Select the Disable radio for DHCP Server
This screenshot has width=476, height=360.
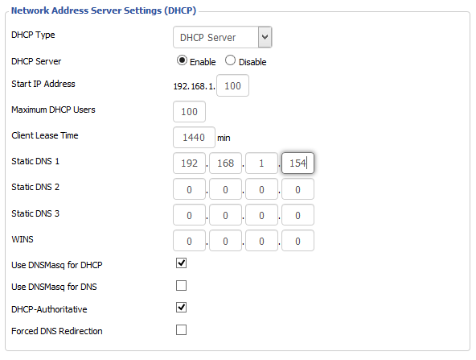tap(230, 60)
